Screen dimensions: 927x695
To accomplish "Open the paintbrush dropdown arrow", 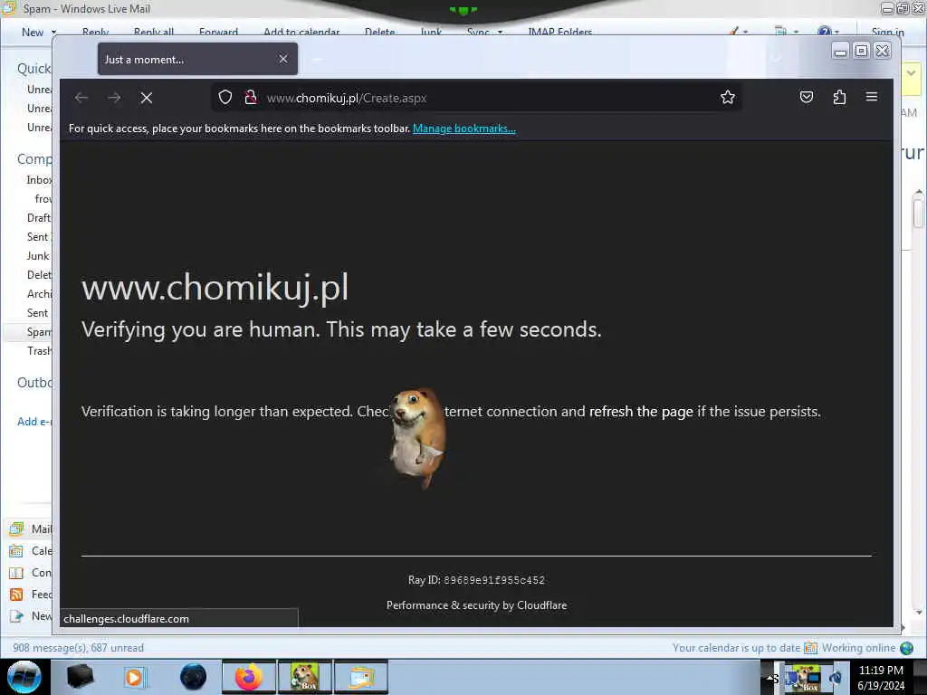I will [746, 33].
